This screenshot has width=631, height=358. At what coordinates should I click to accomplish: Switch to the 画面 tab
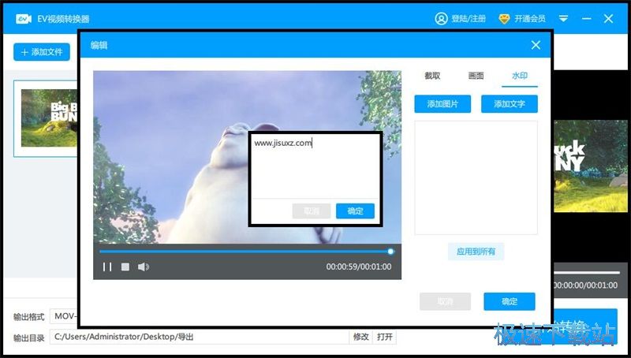[476, 76]
